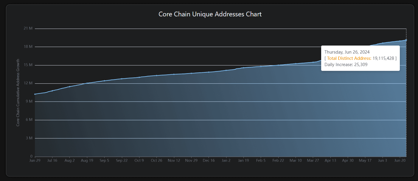Select the Core Chain Unique Addresses Chart title
The width and height of the screenshot is (418, 181).
point(210,14)
